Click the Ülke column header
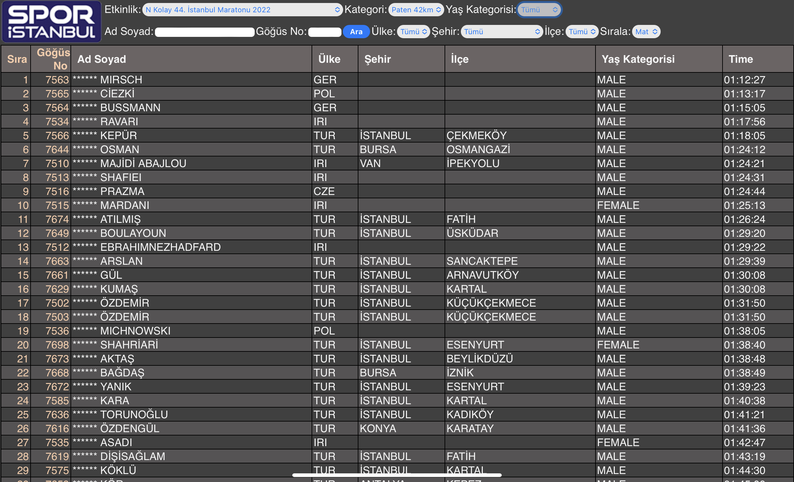 pyautogui.click(x=335, y=59)
